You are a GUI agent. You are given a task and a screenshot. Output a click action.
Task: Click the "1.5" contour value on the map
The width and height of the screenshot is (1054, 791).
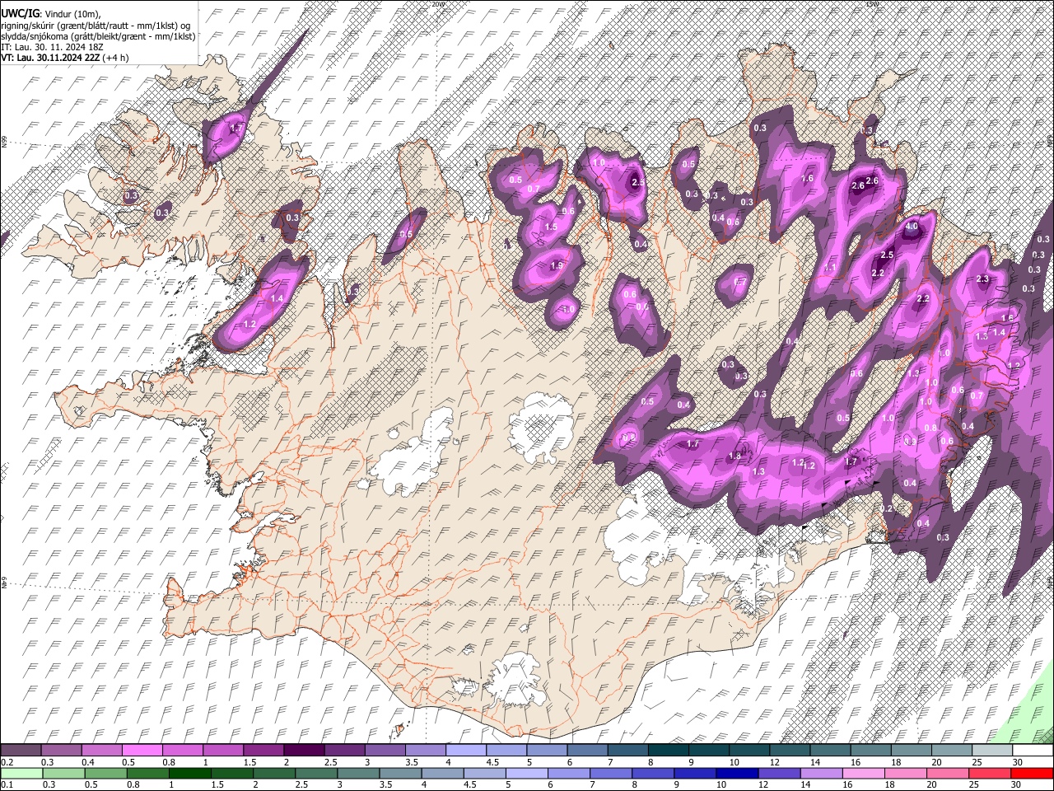(551, 227)
